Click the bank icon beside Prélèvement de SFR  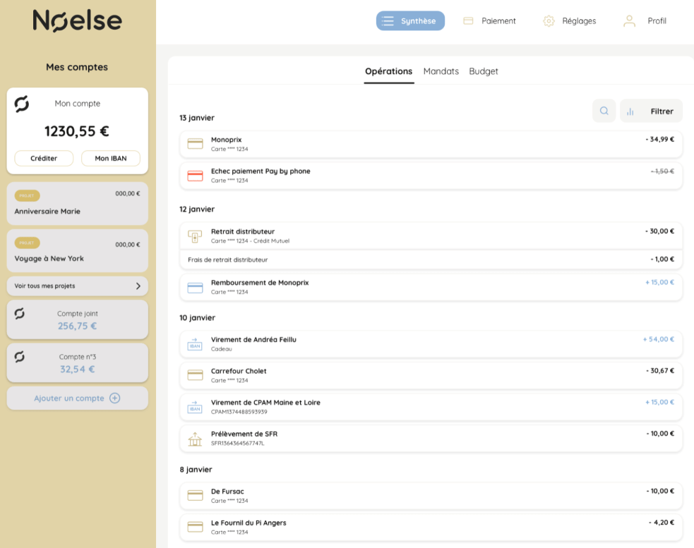click(x=195, y=438)
